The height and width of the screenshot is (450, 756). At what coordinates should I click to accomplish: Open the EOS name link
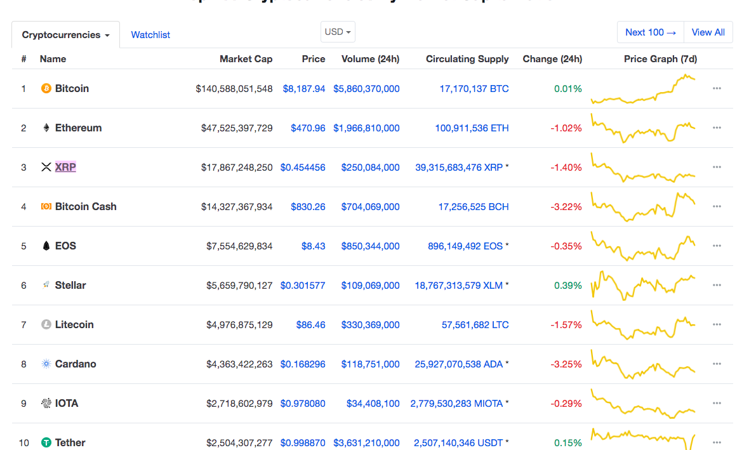(x=65, y=246)
